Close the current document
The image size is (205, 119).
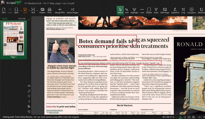coord(10,11)
